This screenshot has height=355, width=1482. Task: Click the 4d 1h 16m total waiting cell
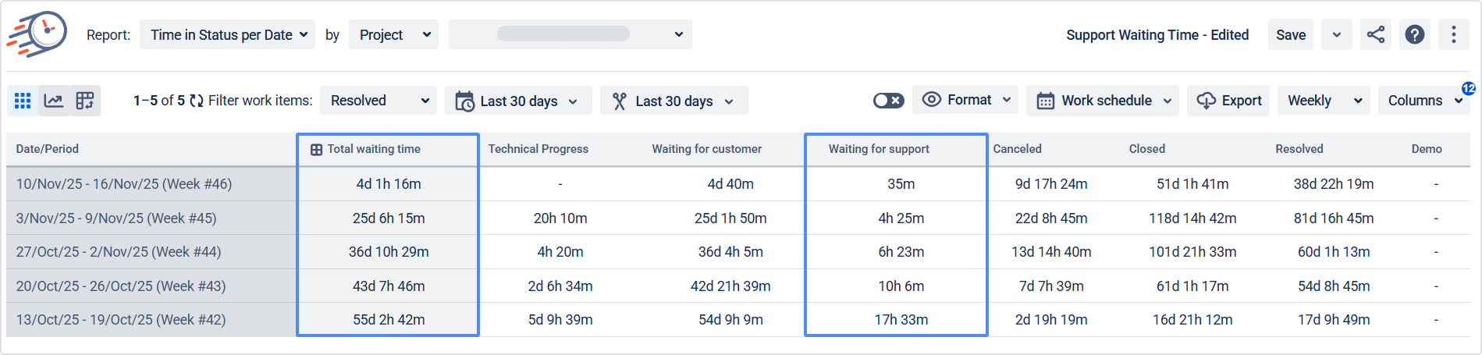point(389,184)
